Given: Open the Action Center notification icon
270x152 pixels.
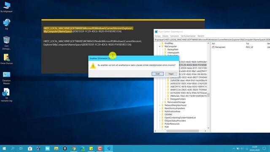Looking at the screenshot, I should click(x=265, y=148).
